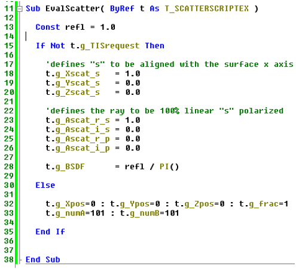
Task: Click line number 13 in the gutter
Action: click(9, 27)
